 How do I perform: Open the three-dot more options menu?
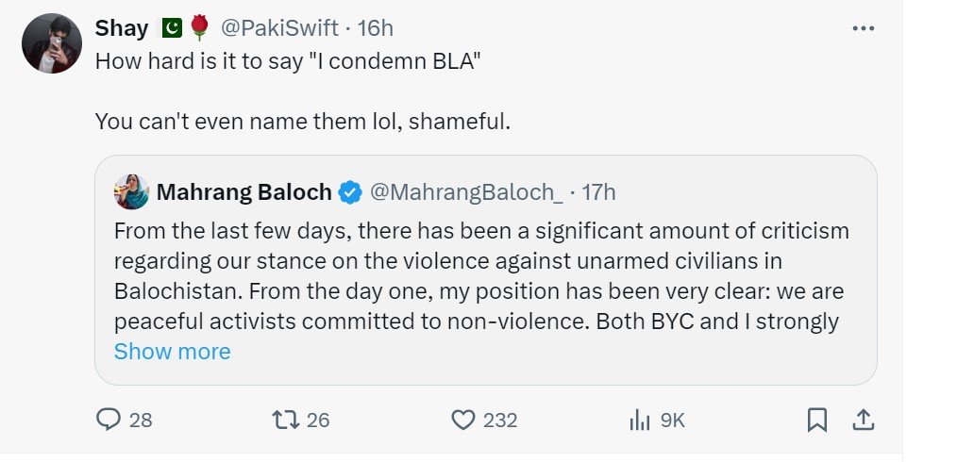point(863,29)
